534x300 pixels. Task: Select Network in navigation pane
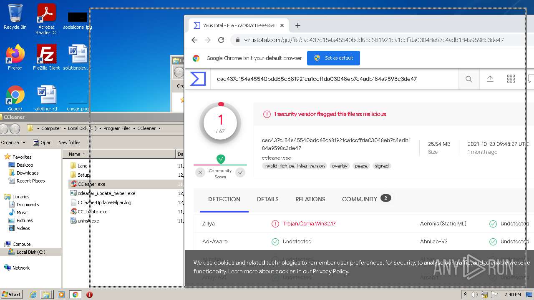(17, 268)
